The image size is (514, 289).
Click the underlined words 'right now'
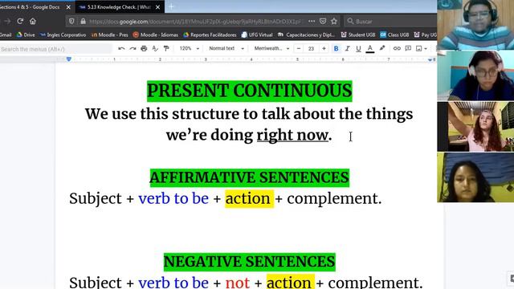point(292,135)
